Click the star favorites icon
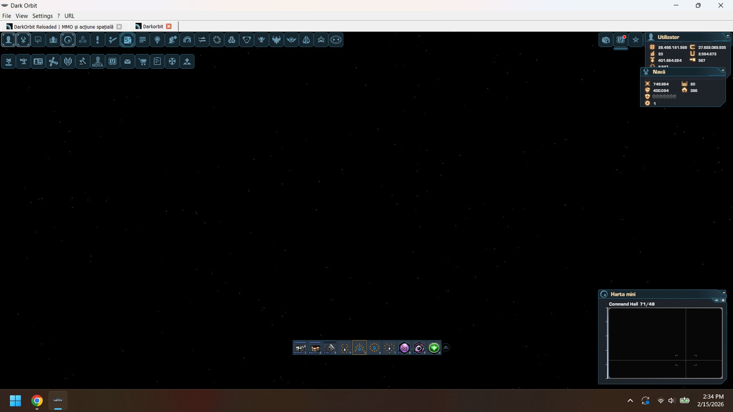This screenshot has width=733, height=412. [x=636, y=39]
